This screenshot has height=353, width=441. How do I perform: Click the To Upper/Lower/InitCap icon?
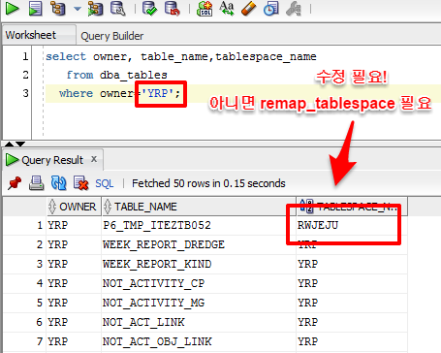(x=227, y=9)
